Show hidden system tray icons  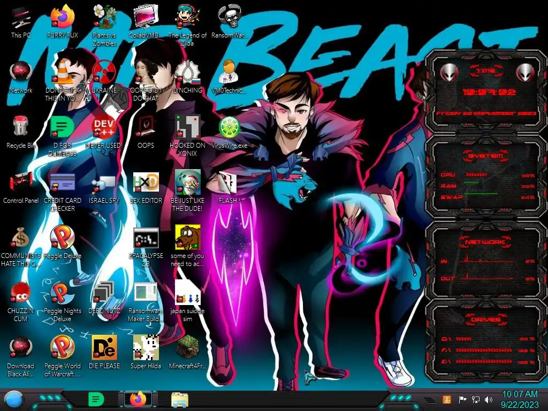point(430,400)
